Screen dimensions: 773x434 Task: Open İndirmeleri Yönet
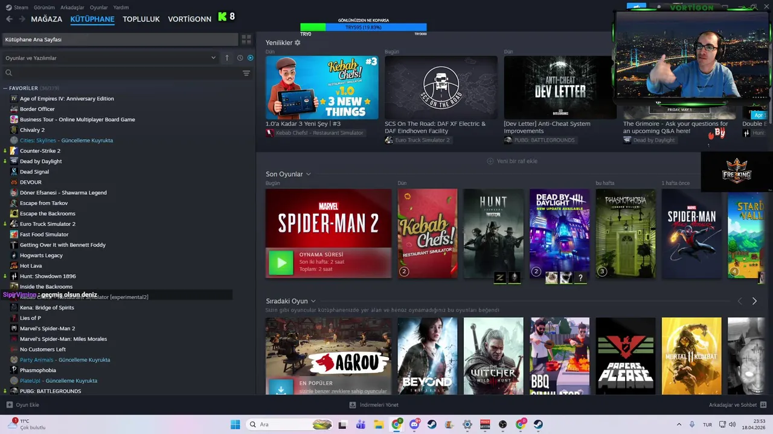(x=374, y=405)
